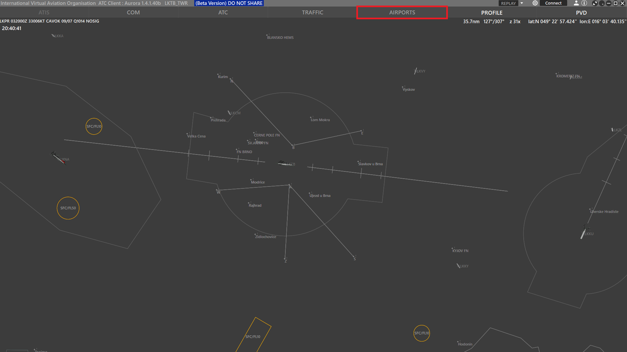The height and width of the screenshot is (352, 627).
Task: Click the Ujezd u Brna label
Action: click(x=320, y=196)
